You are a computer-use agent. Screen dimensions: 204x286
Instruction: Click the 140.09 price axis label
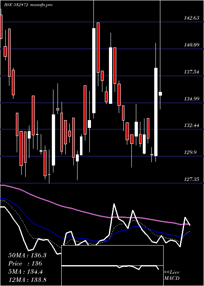pyautogui.click(x=192, y=45)
